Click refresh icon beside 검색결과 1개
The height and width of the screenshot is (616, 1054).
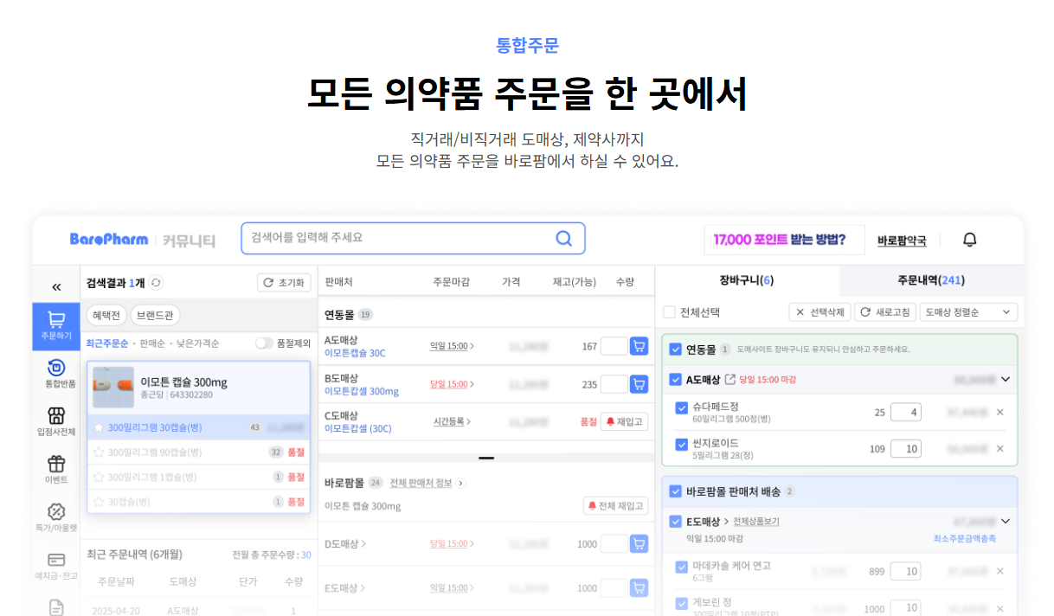click(x=156, y=282)
